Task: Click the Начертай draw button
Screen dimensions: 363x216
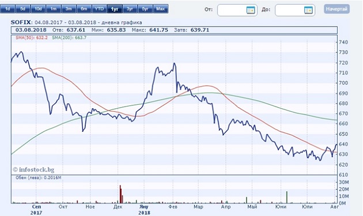Action: point(336,9)
